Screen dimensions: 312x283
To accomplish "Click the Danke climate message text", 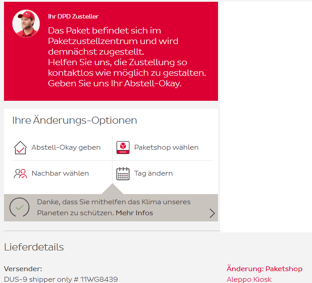I will 113,207.
